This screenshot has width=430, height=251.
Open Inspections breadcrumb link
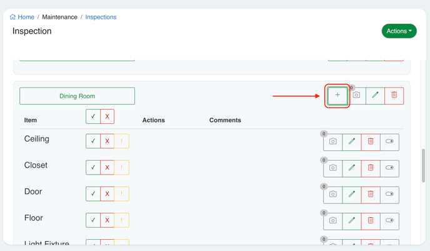point(101,17)
